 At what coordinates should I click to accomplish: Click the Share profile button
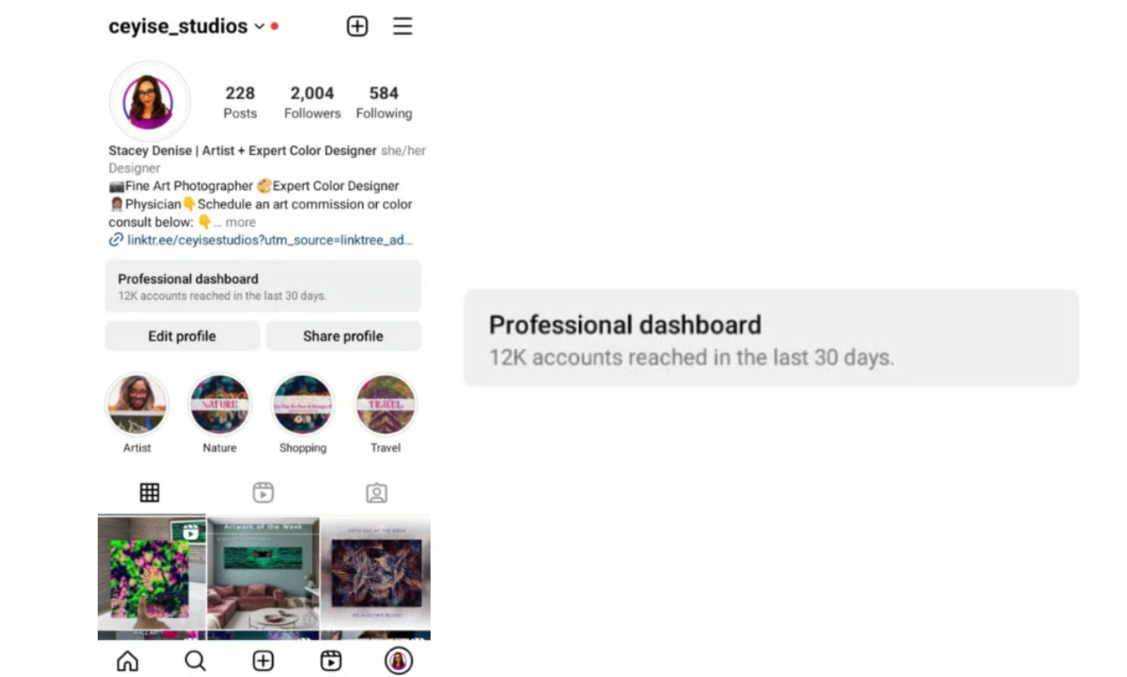click(343, 336)
